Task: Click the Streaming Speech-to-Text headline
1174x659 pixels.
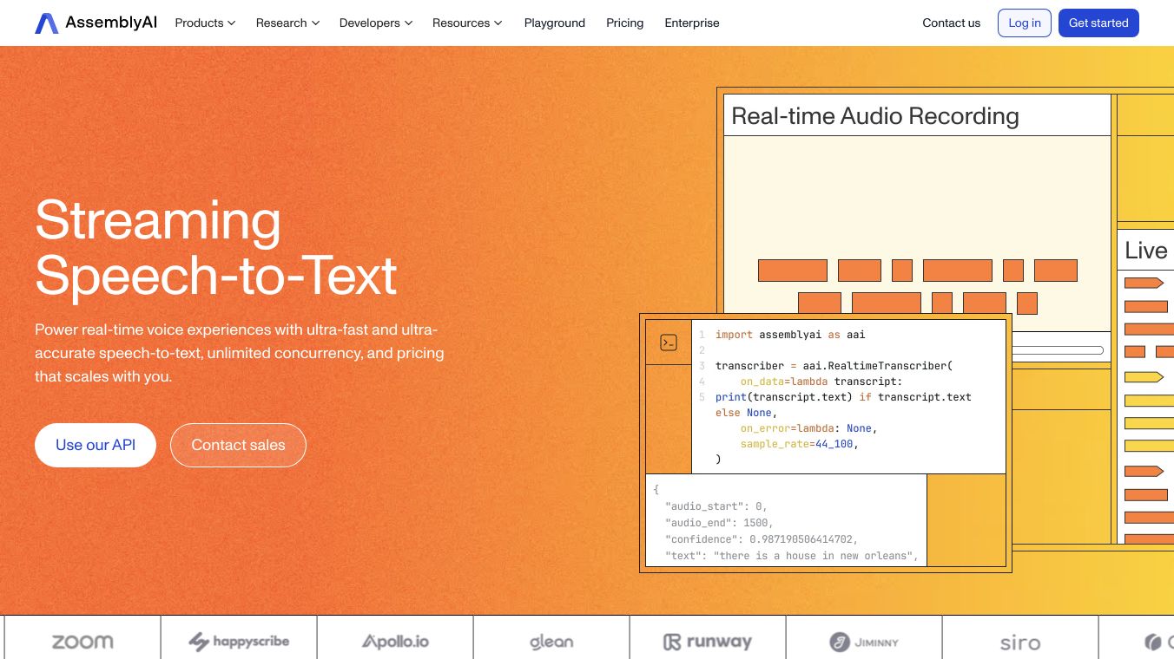Action: tap(216, 247)
